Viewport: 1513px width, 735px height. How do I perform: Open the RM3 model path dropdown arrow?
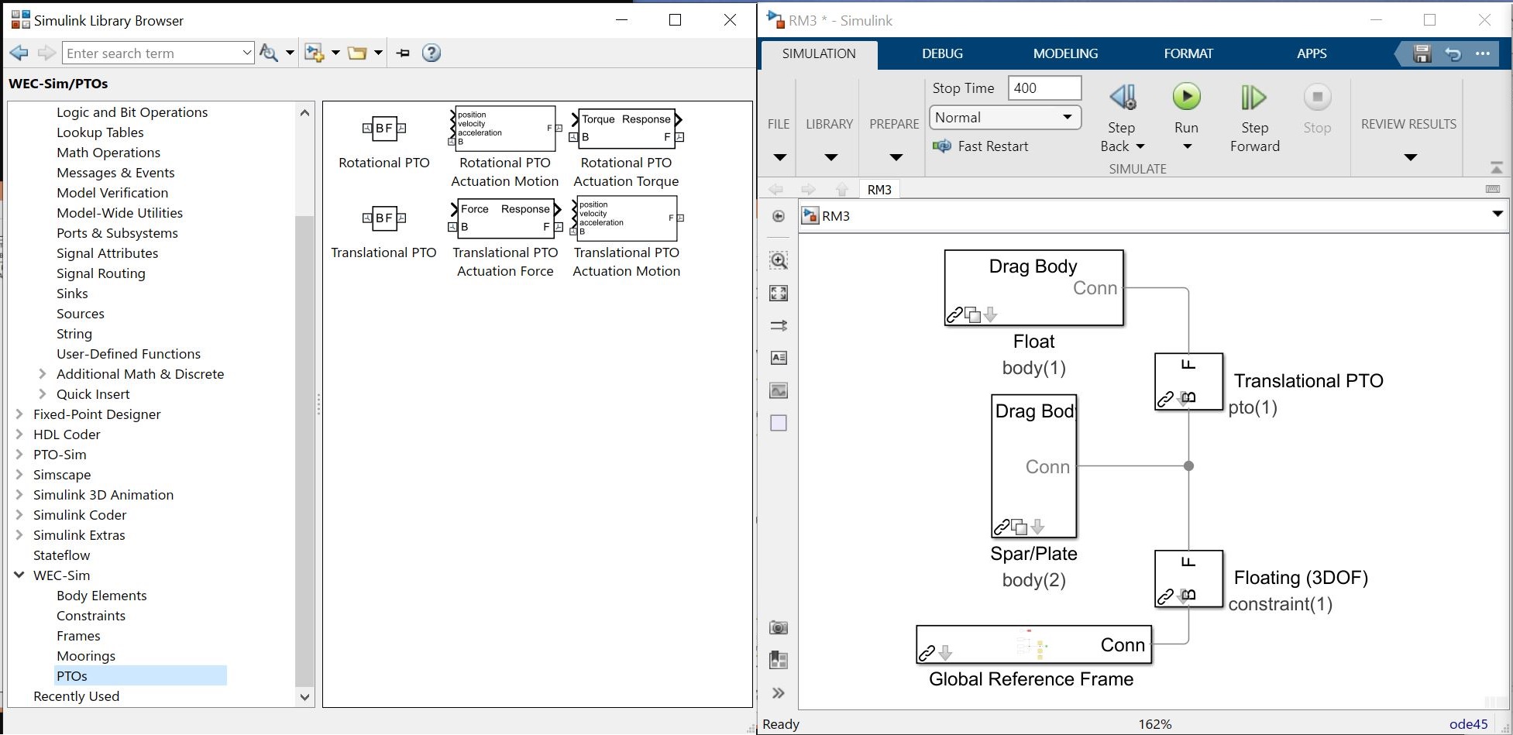pos(1497,215)
